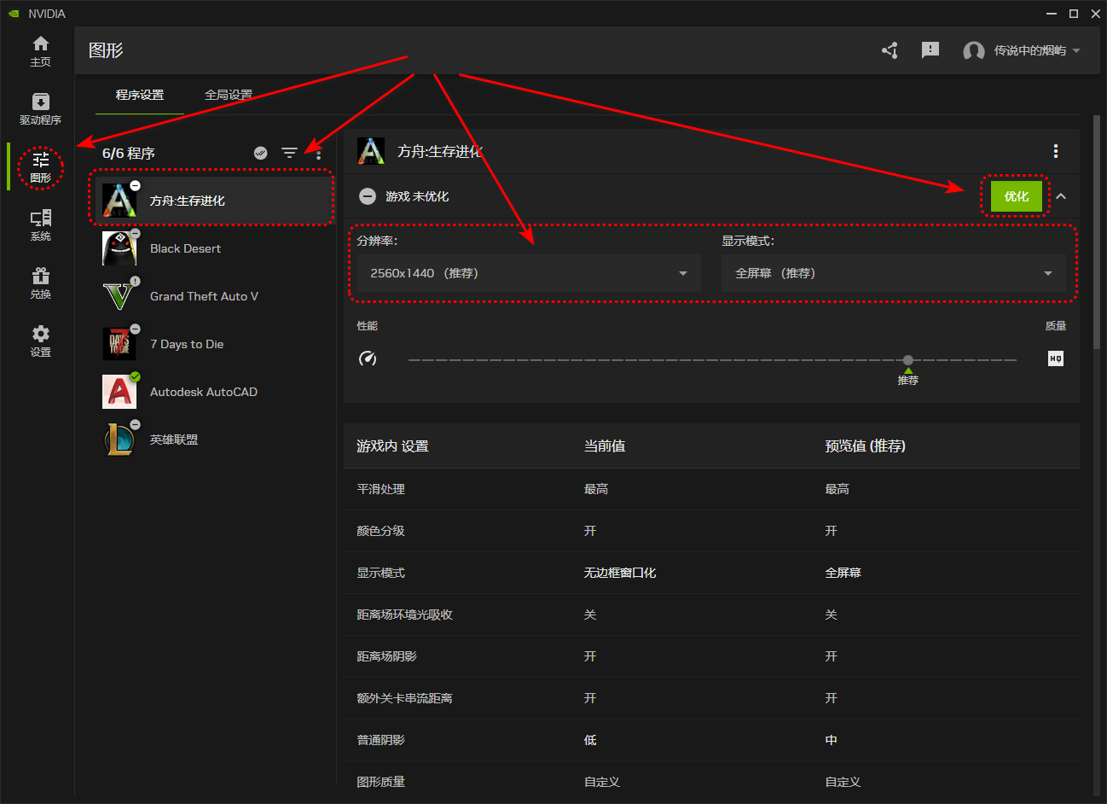The image size is (1107, 804).
Task: Click the share icon in header
Action: pos(890,50)
